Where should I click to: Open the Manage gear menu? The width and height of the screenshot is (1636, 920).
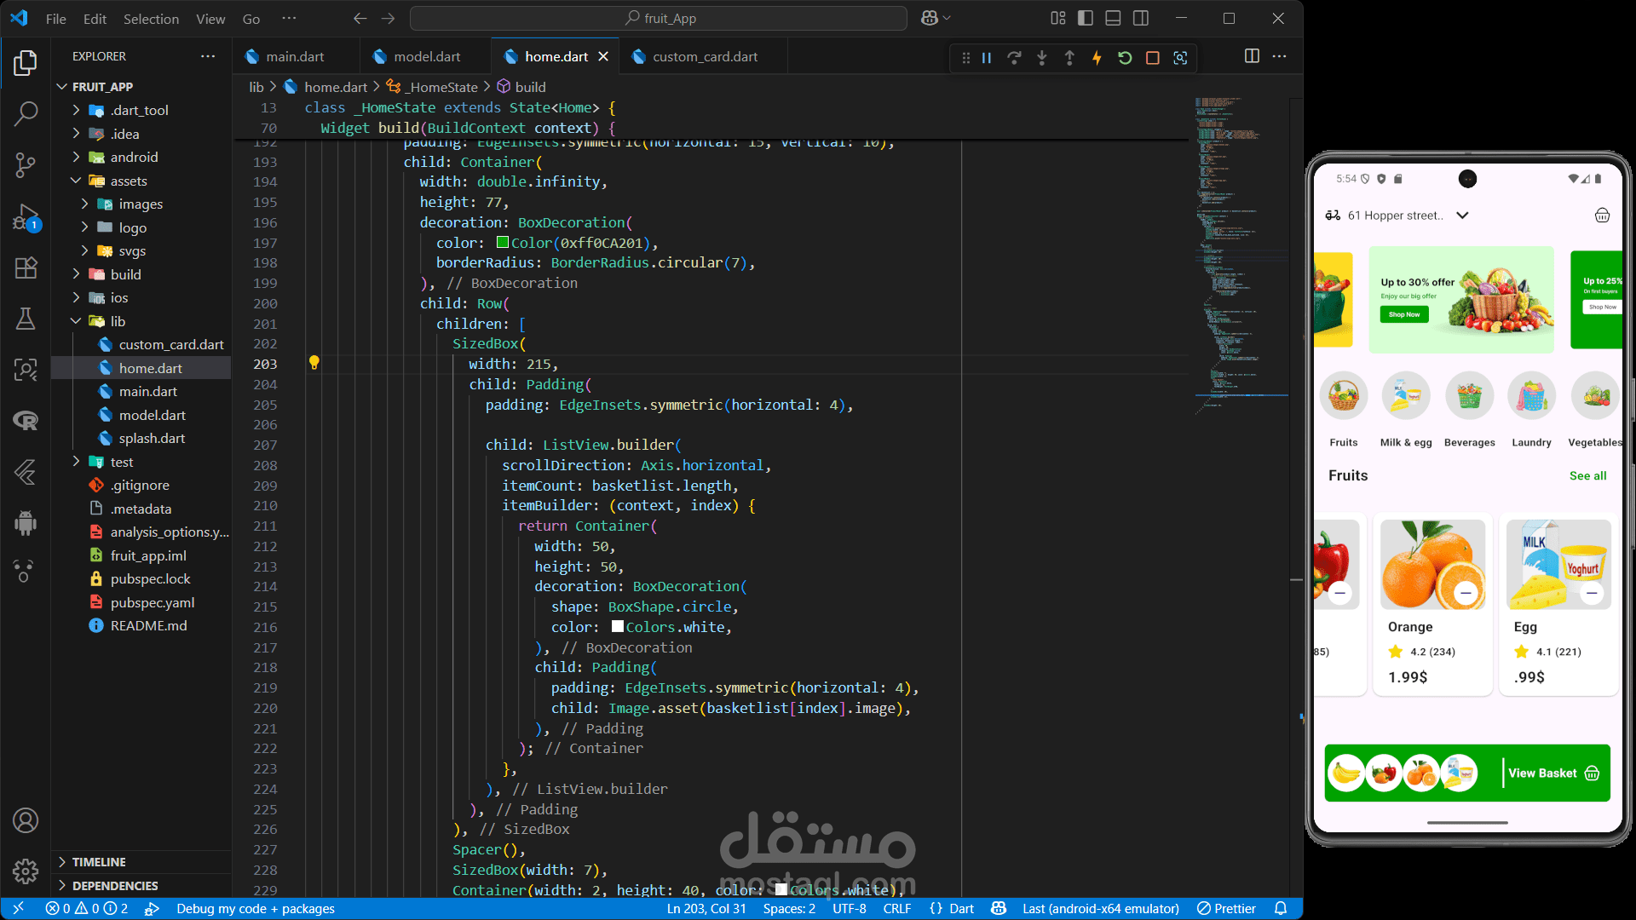pos(26,871)
